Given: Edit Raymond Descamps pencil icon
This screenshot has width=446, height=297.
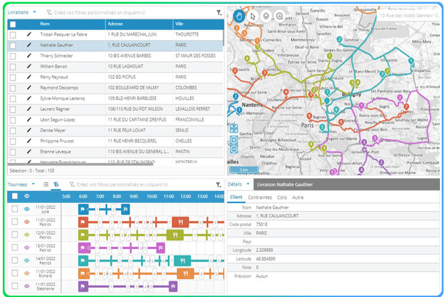Looking at the screenshot, I should click(29, 87).
